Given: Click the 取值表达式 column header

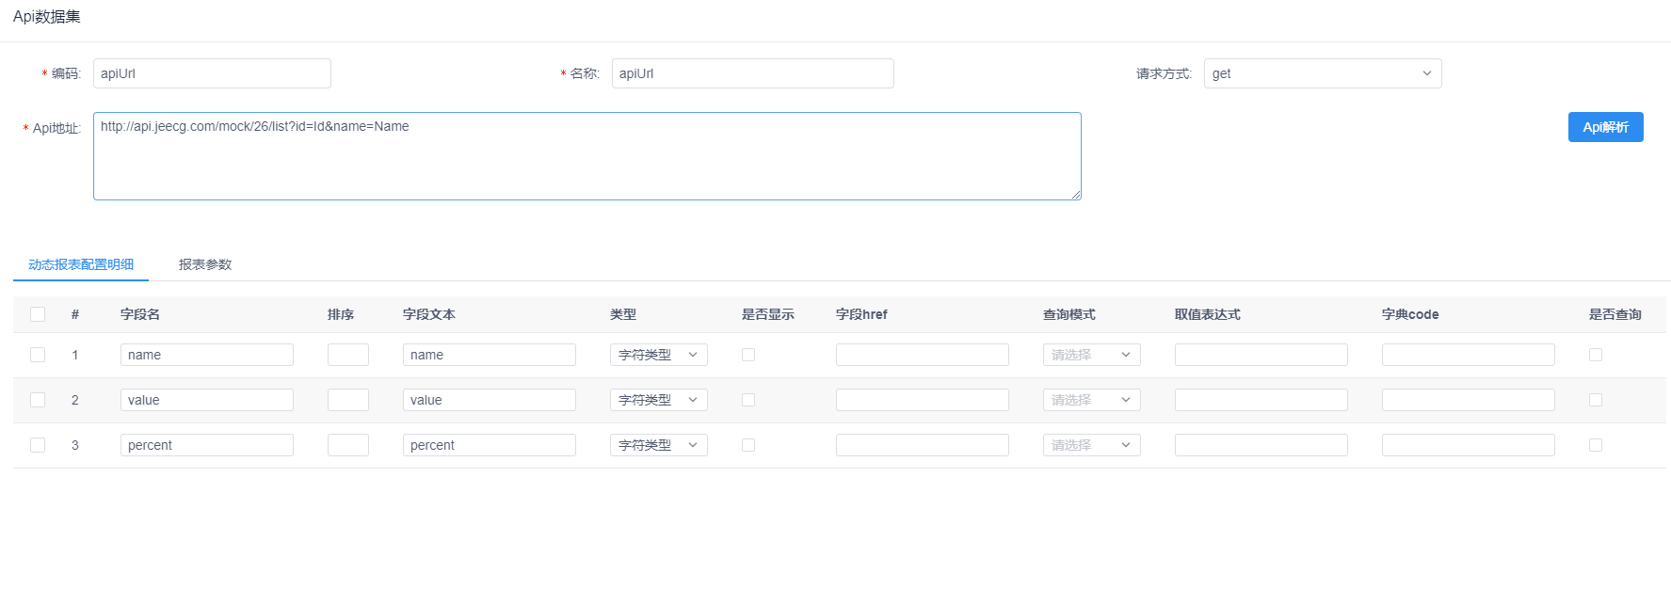Looking at the screenshot, I should (x=1208, y=314).
